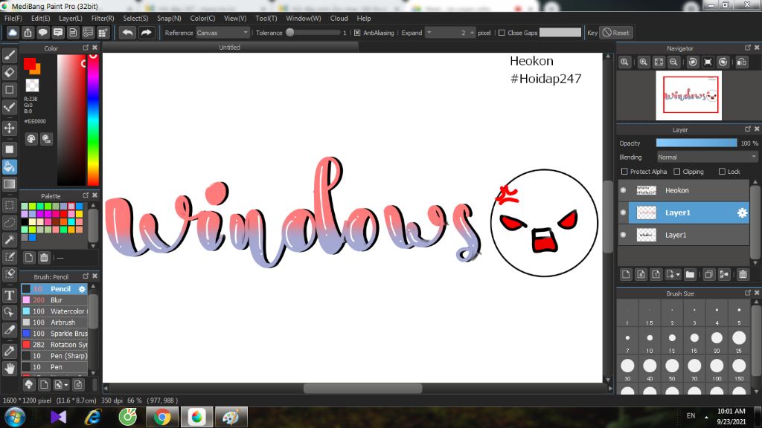Enable Close Gaps checkbox

pos(502,33)
